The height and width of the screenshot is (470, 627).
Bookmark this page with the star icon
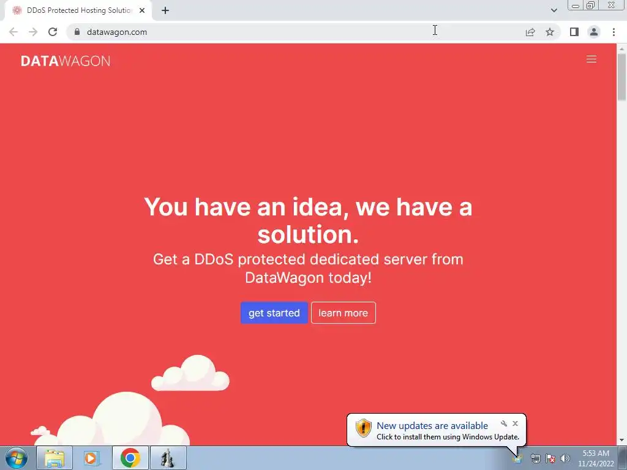click(x=550, y=32)
